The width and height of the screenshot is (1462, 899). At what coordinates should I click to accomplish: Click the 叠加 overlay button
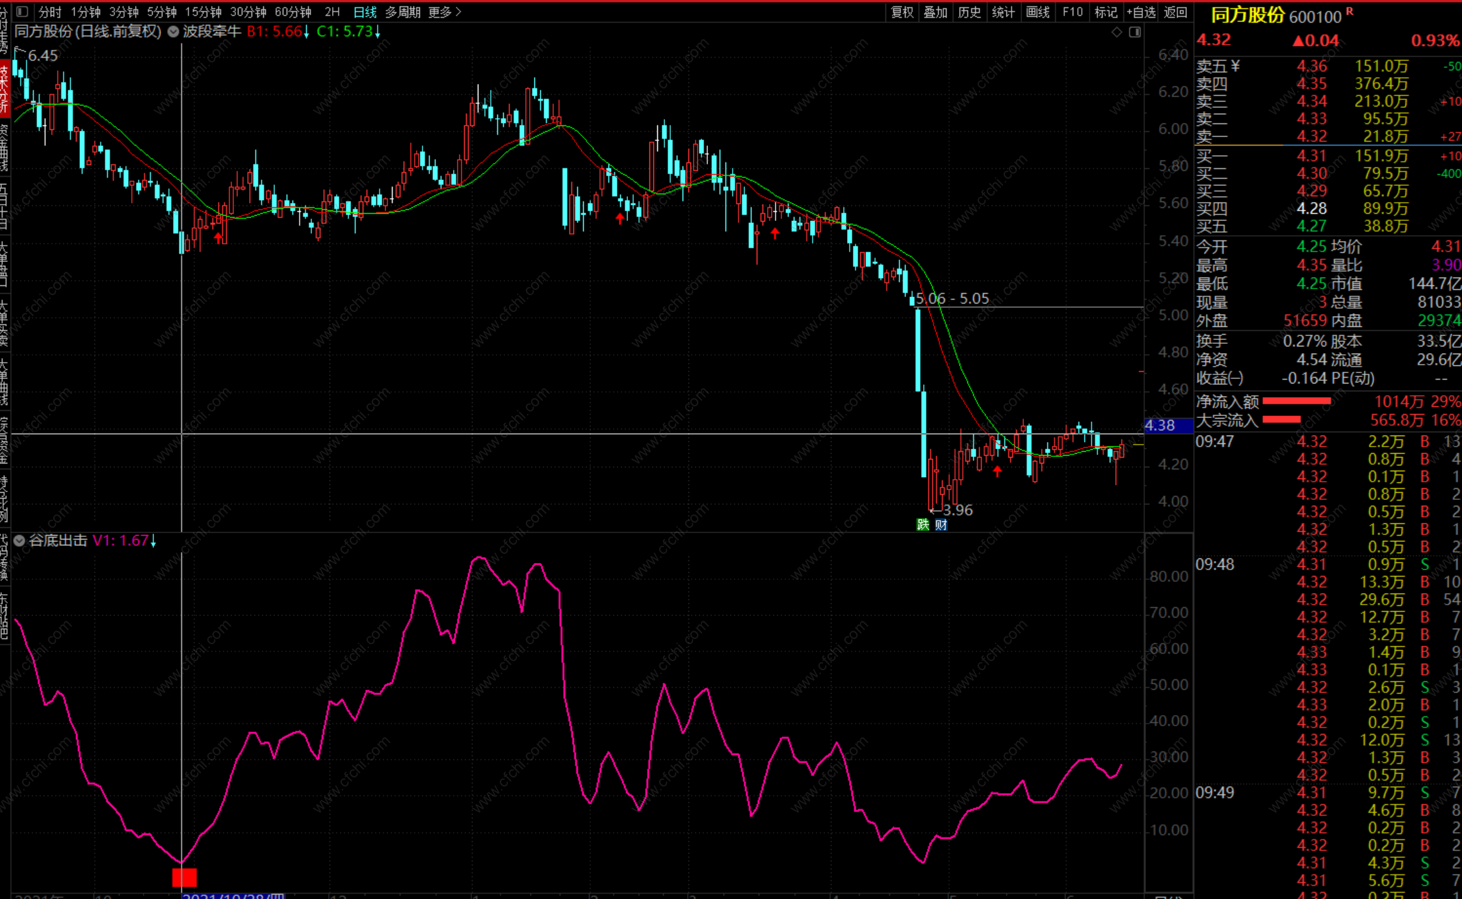935,12
